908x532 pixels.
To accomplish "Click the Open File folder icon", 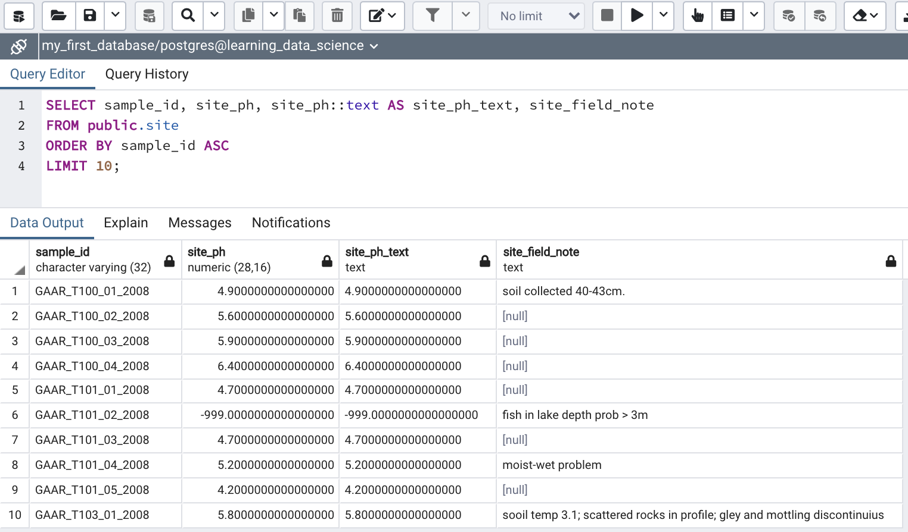I will pyautogui.click(x=58, y=15).
